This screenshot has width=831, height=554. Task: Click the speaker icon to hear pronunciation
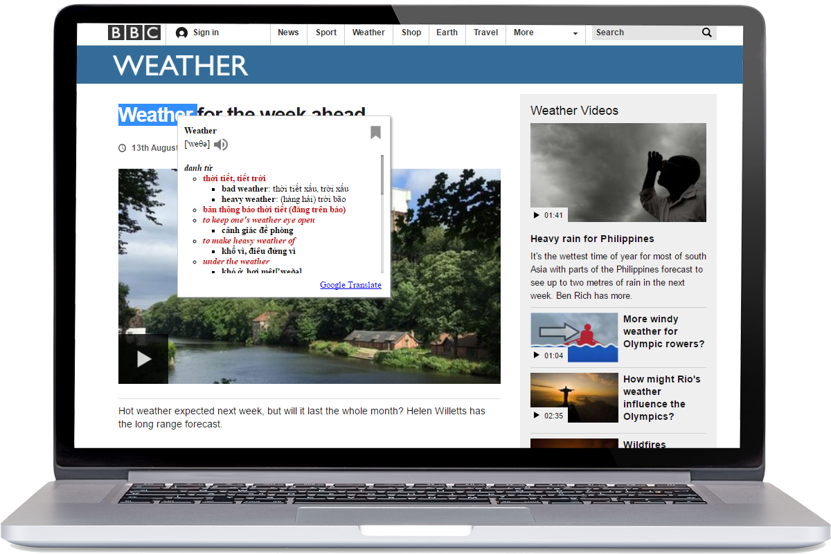tap(220, 144)
